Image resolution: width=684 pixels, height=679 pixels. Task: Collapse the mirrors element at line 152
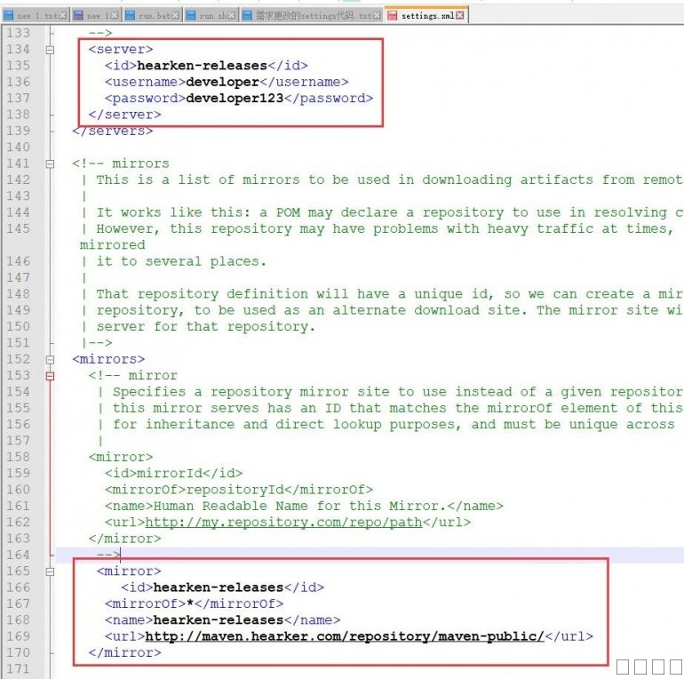click(51, 359)
